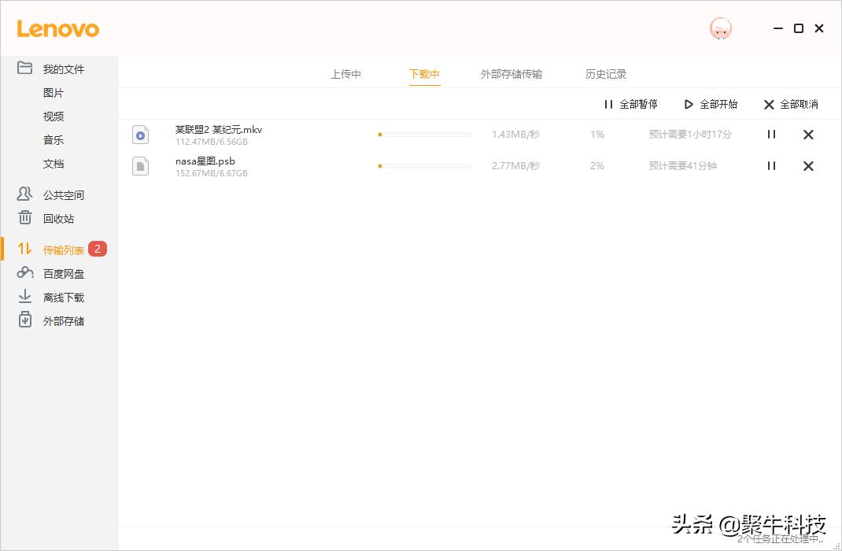
Task: Cancel all transfers with 全部取消
Action: click(787, 104)
